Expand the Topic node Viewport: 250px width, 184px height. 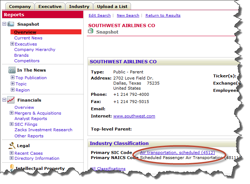coord(13,84)
